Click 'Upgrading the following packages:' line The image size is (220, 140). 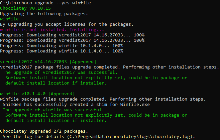point(44,14)
